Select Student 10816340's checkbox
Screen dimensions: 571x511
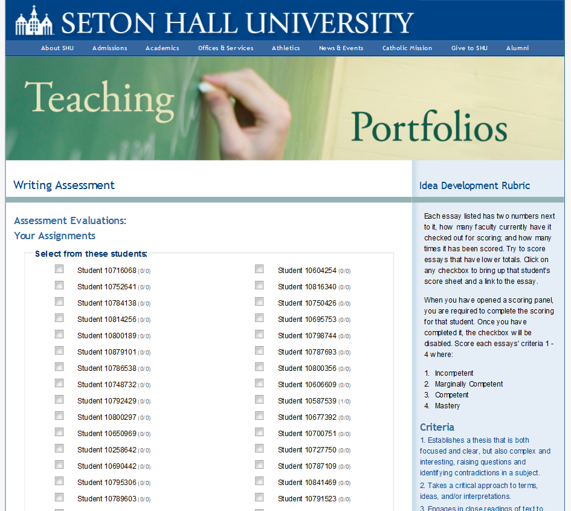[259, 285]
